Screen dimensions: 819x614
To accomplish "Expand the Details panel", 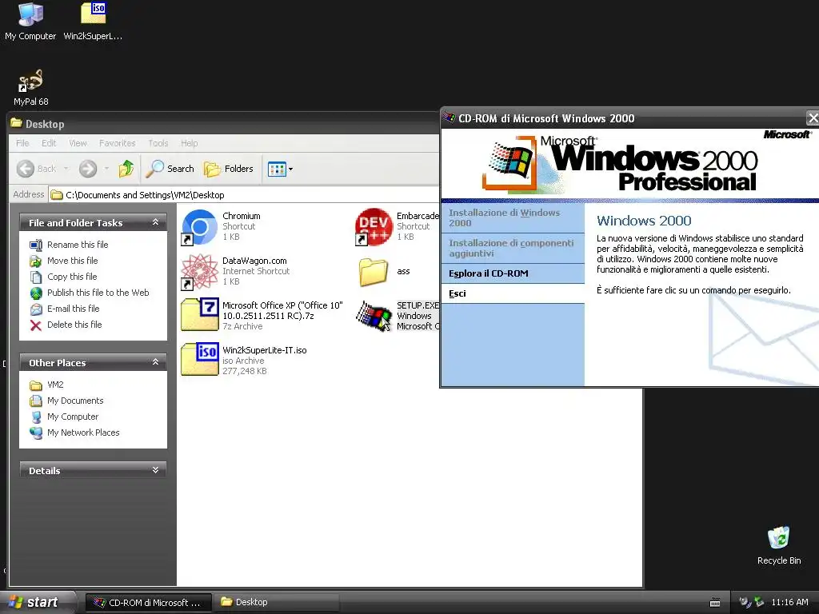I will 155,470.
